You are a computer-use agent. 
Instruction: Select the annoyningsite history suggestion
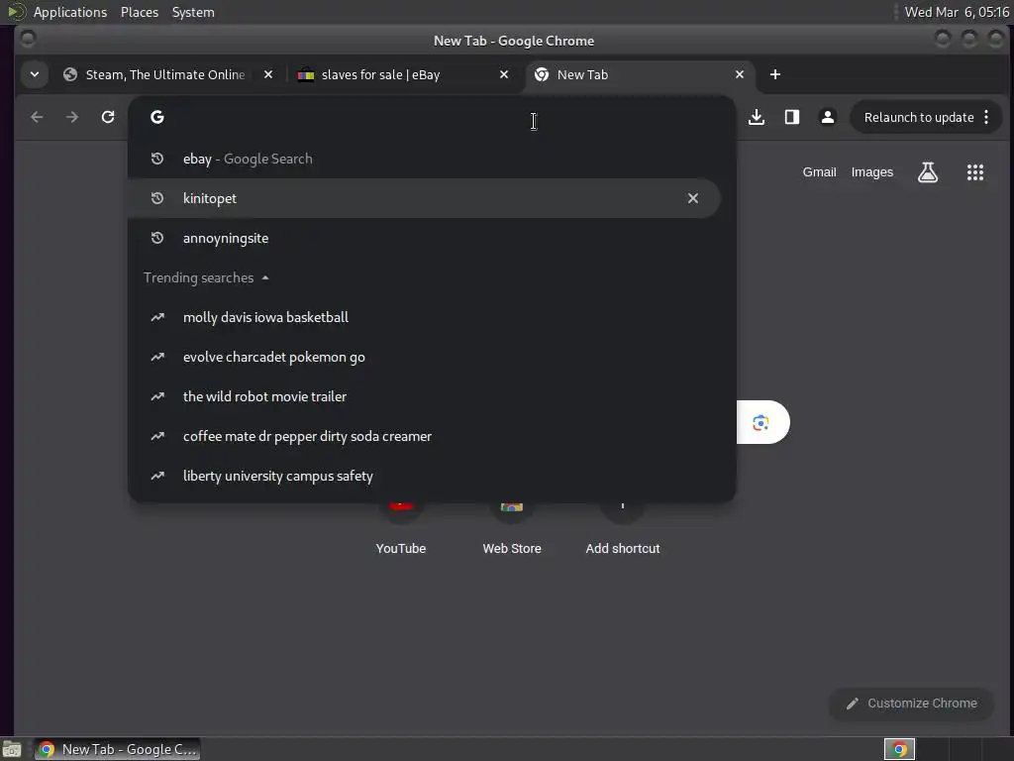[x=424, y=238]
